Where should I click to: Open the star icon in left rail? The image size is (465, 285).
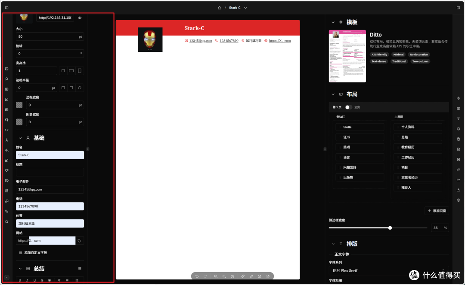[6, 221]
